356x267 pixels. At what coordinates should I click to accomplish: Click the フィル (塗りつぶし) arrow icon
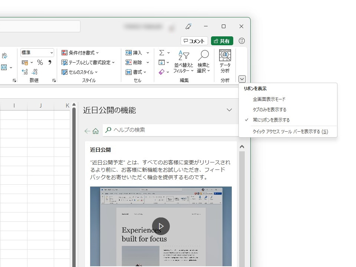(x=162, y=62)
